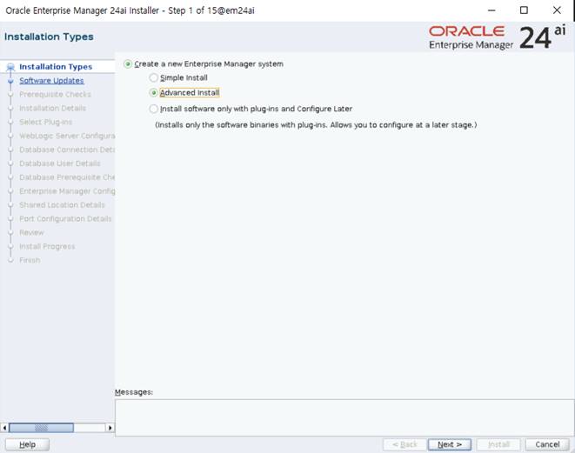Click the horizontal scrollbar thumb in sidebar

coord(41,428)
